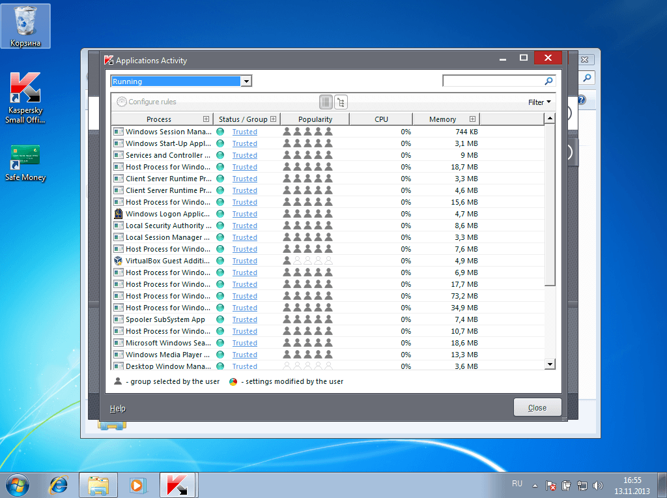This screenshot has height=498, width=667.
Task: Click Trusted link for Windows Session Manager
Action: tap(245, 132)
